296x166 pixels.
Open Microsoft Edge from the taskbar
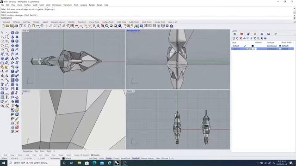[94, 163]
